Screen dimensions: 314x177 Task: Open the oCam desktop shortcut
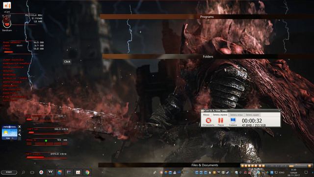point(7,7)
